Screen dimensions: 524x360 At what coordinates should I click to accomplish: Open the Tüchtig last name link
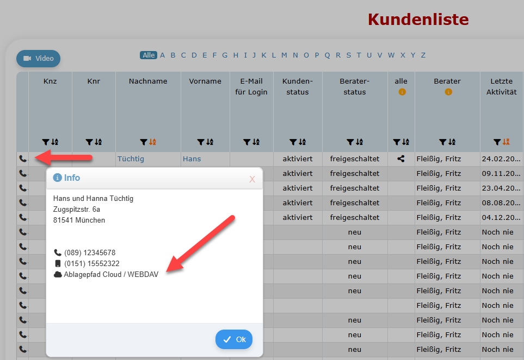click(x=131, y=159)
